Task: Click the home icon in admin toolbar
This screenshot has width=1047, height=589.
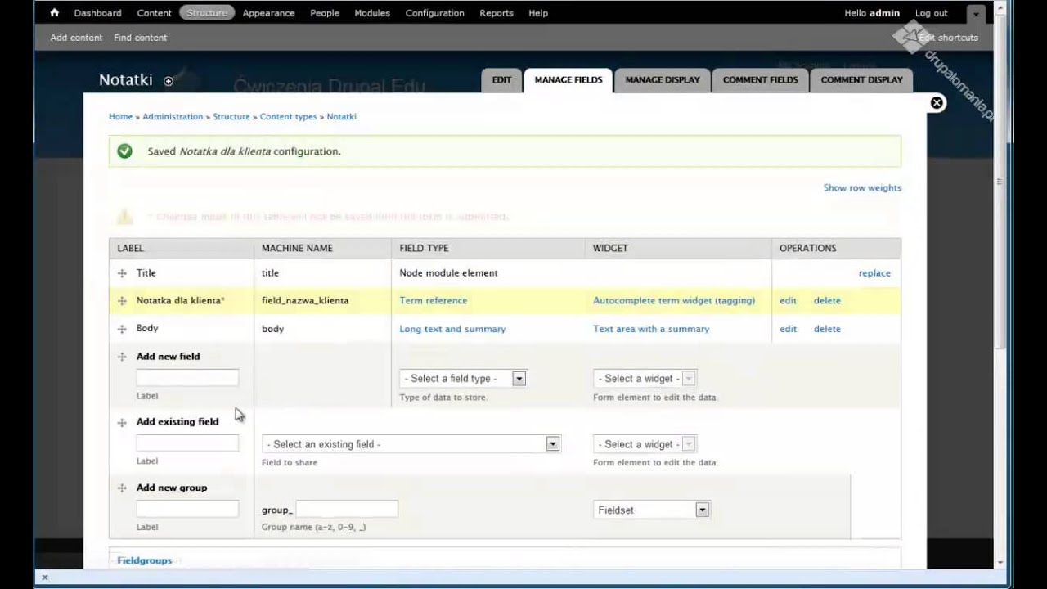Action: point(55,13)
